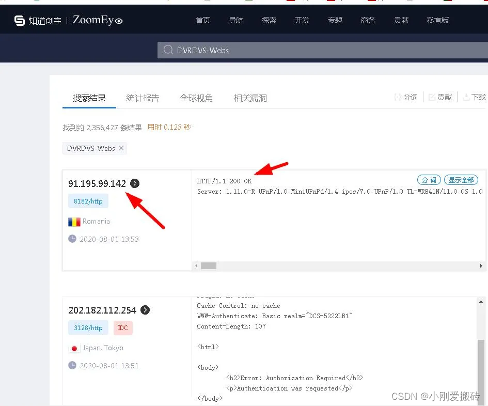This screenshot has width=488, height=406.
Task: Click the 分词 toolbar option at top right
Action: [x=406, y=97]
